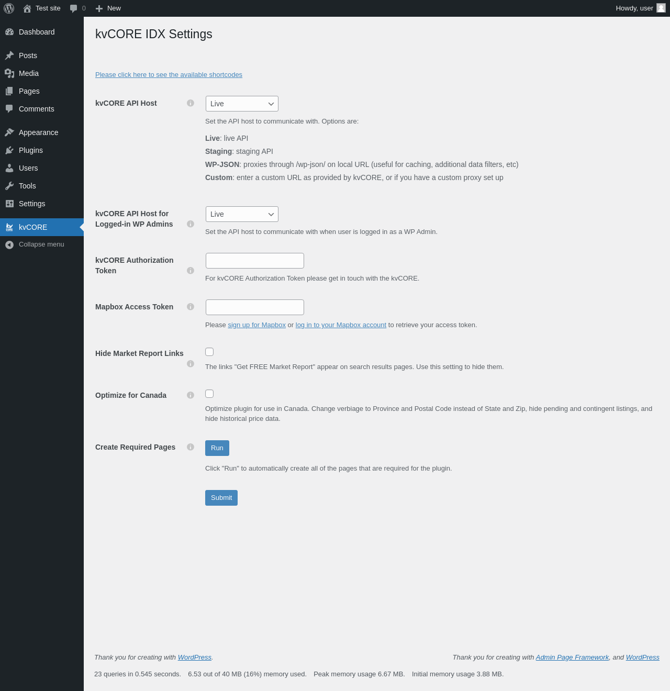Image resolution: width=670 pixels, height=691 pixels.
Task: Click the Submit button
Action: pos(221,498)
